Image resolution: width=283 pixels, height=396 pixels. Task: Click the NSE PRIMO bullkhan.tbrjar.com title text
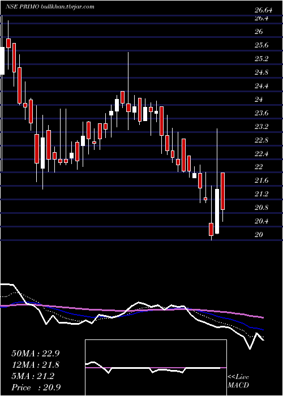[50, 7]
